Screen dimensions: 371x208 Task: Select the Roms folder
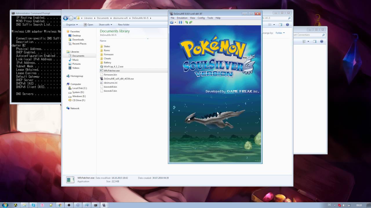[107, 50]
